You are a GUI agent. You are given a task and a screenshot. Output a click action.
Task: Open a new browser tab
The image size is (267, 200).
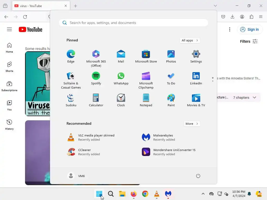tap(75, 6)
